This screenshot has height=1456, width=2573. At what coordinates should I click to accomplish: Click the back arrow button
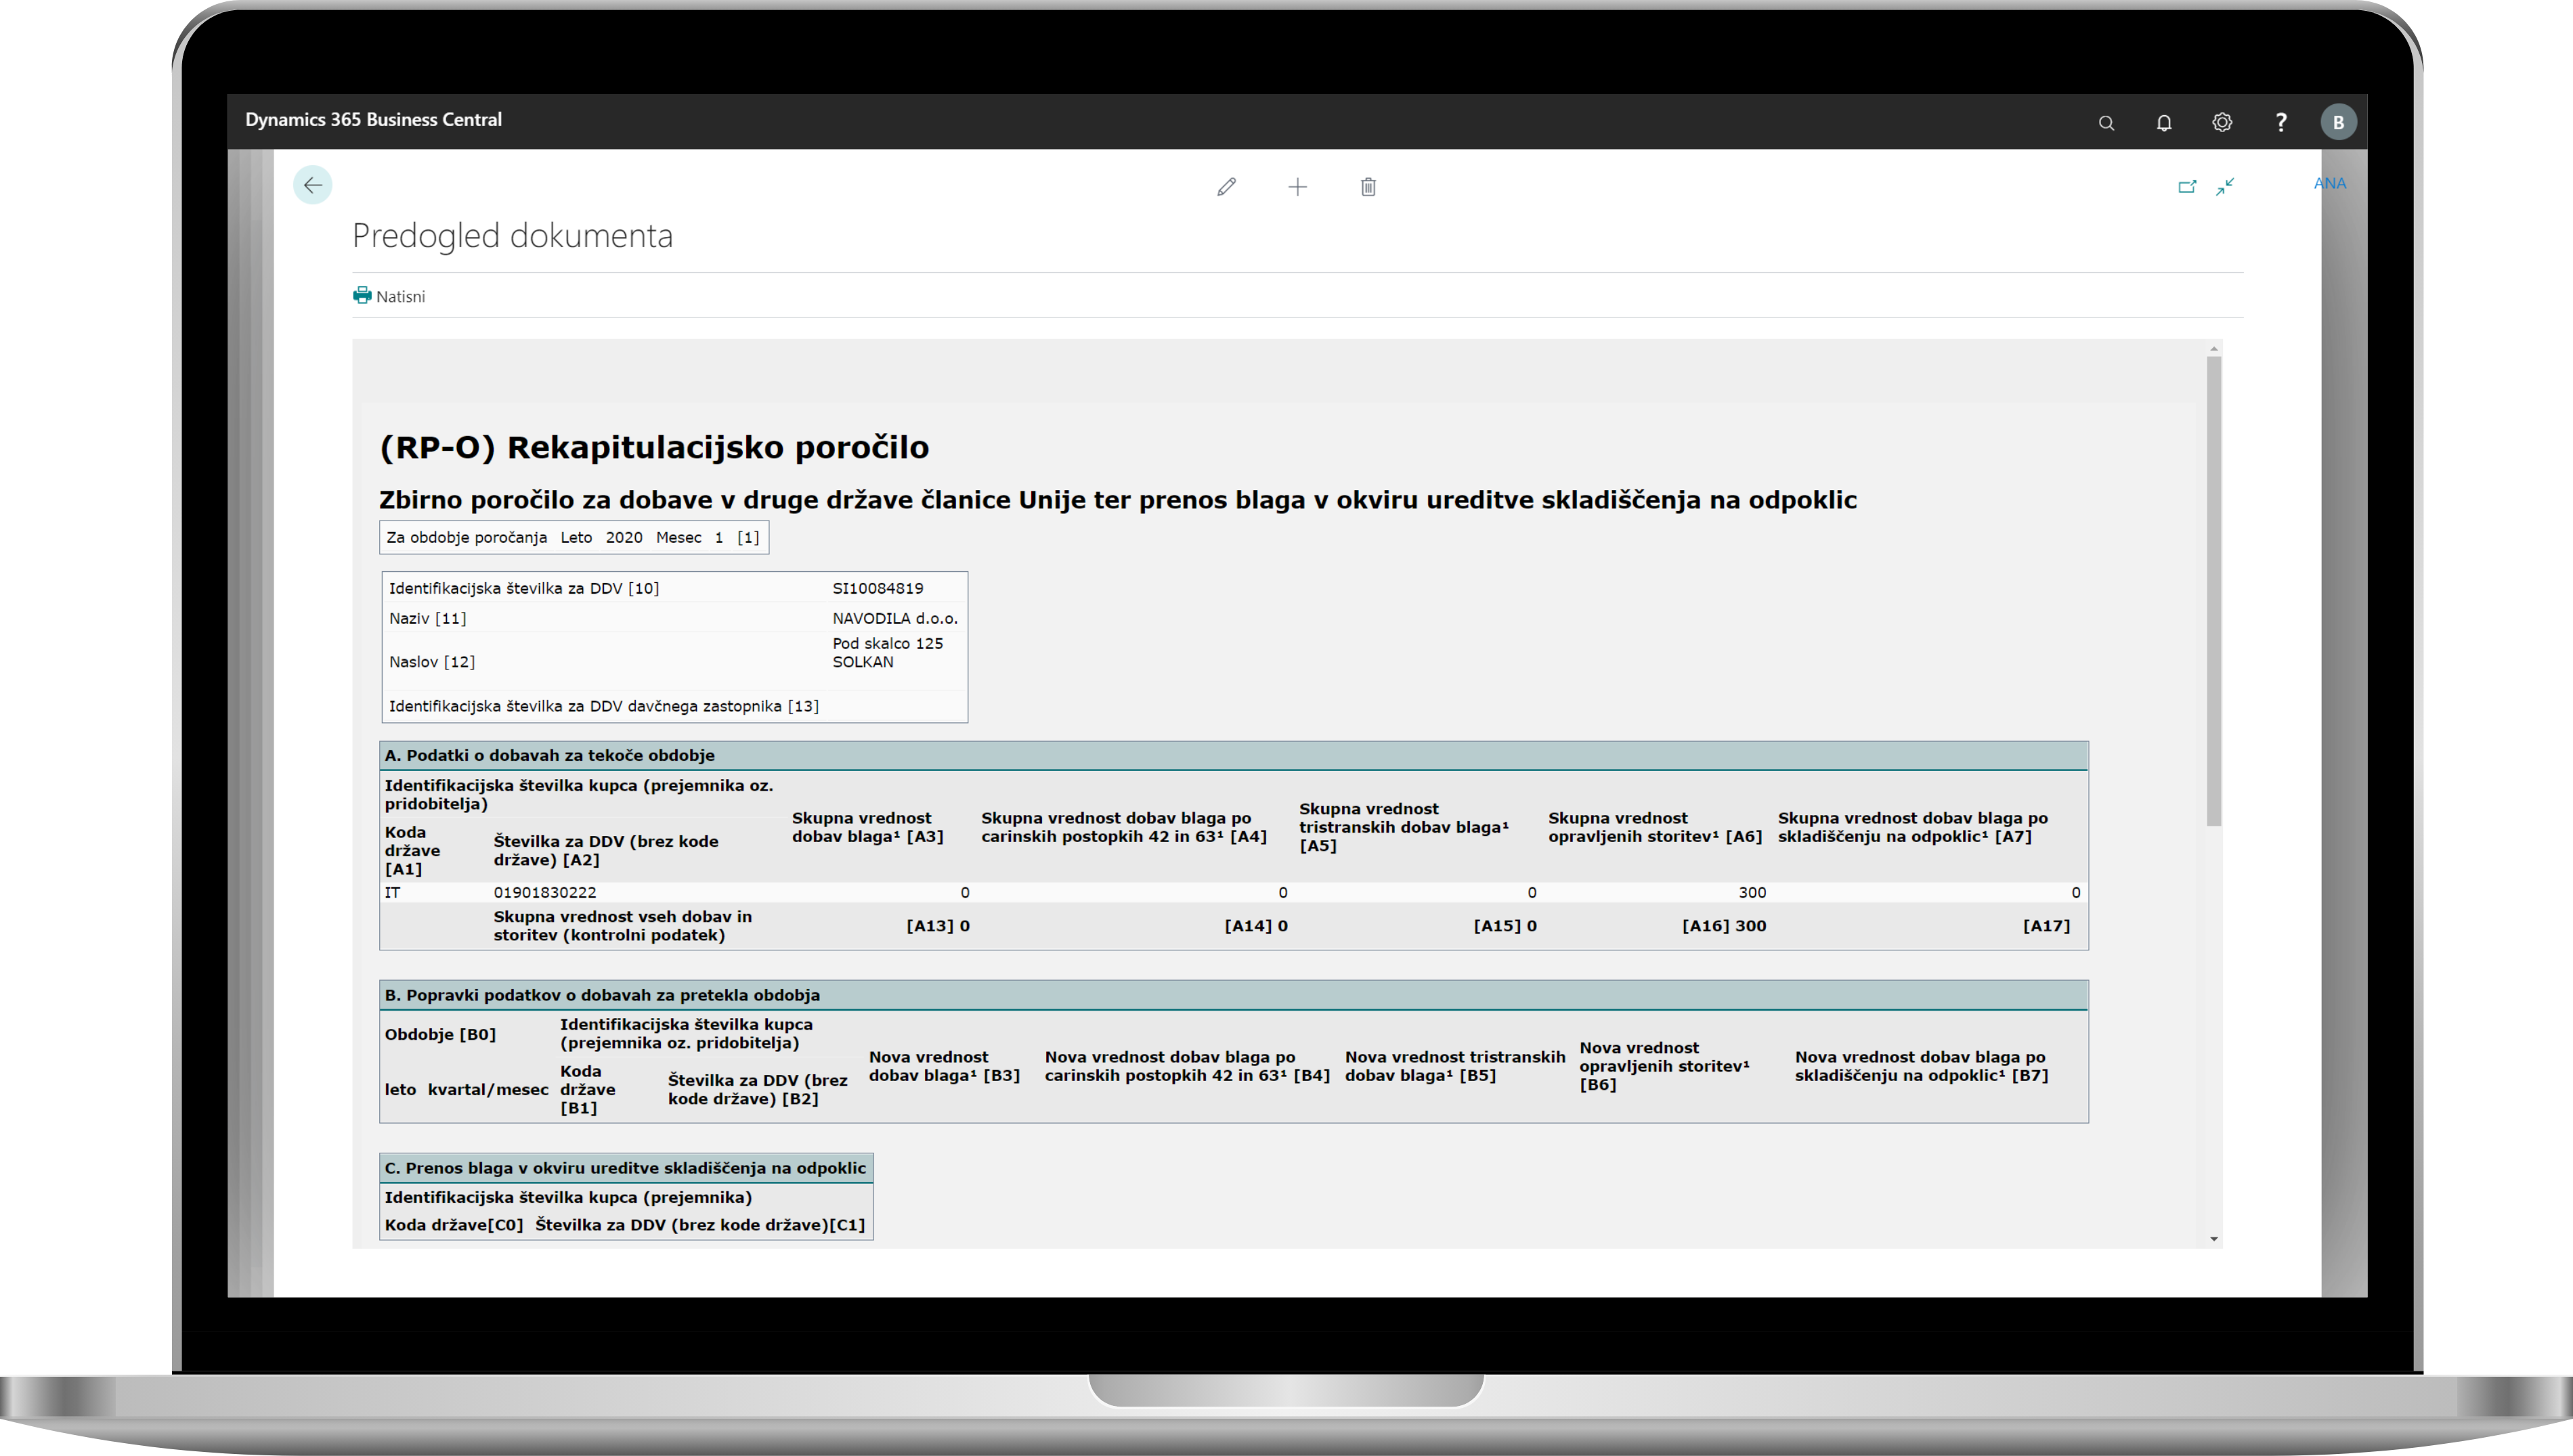click(312, 185)
